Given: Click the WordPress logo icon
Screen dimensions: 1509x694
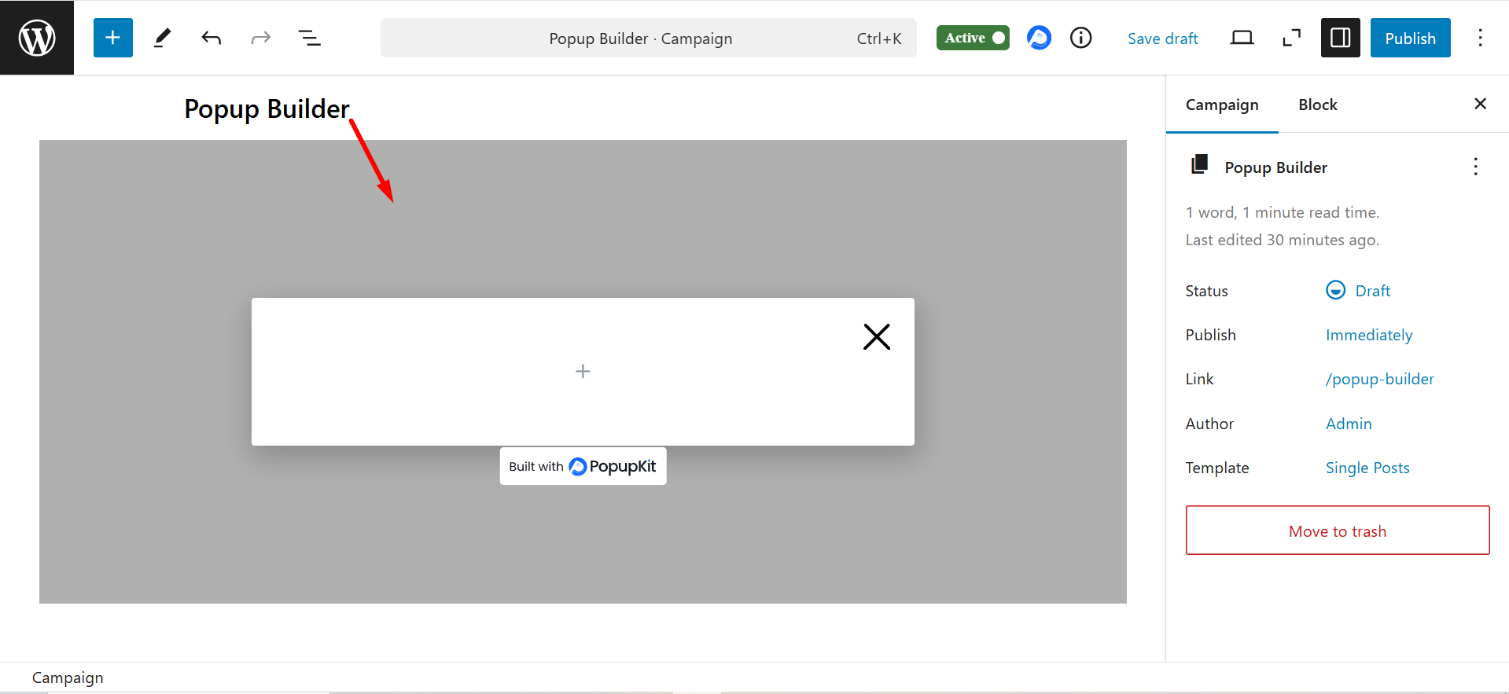Looking at the screenshot, I should pos(37,38).
